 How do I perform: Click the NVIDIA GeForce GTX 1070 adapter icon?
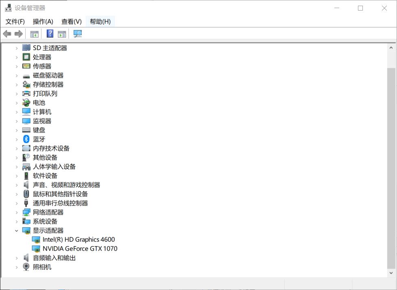click(36, 249)
